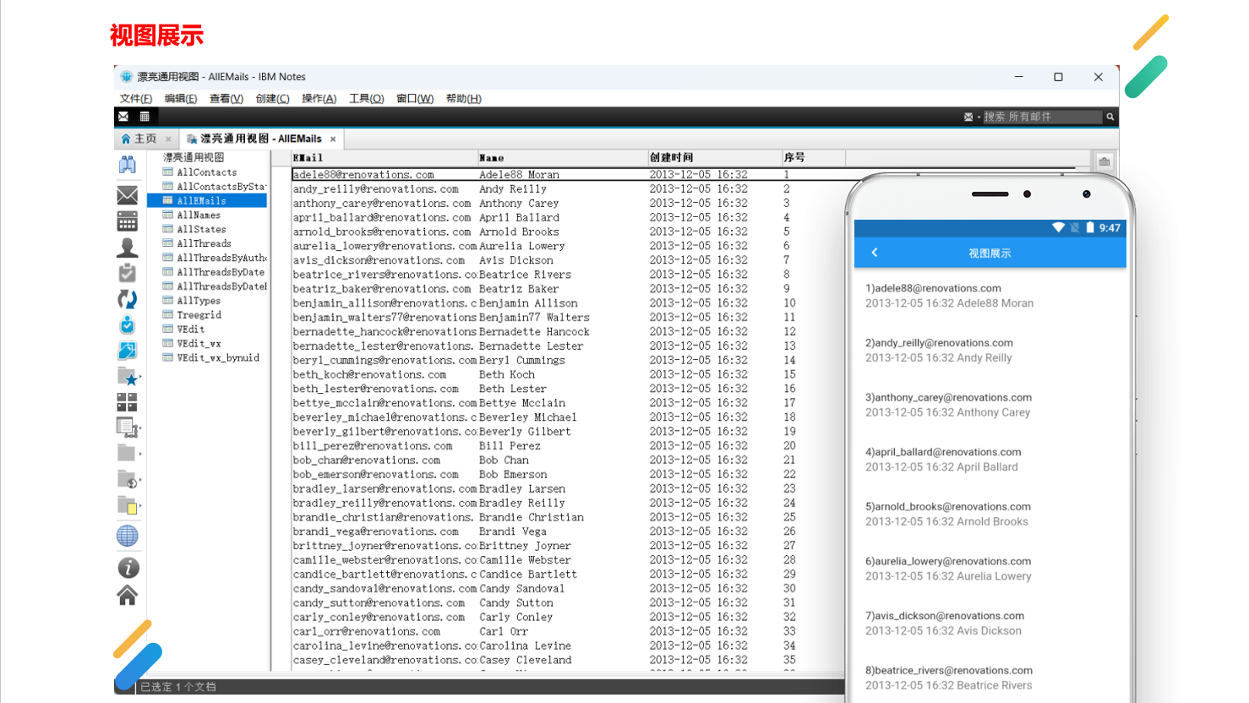Open Contacts person icon in sidebar
Screen dimensions: 1249x703
(127, 247)
